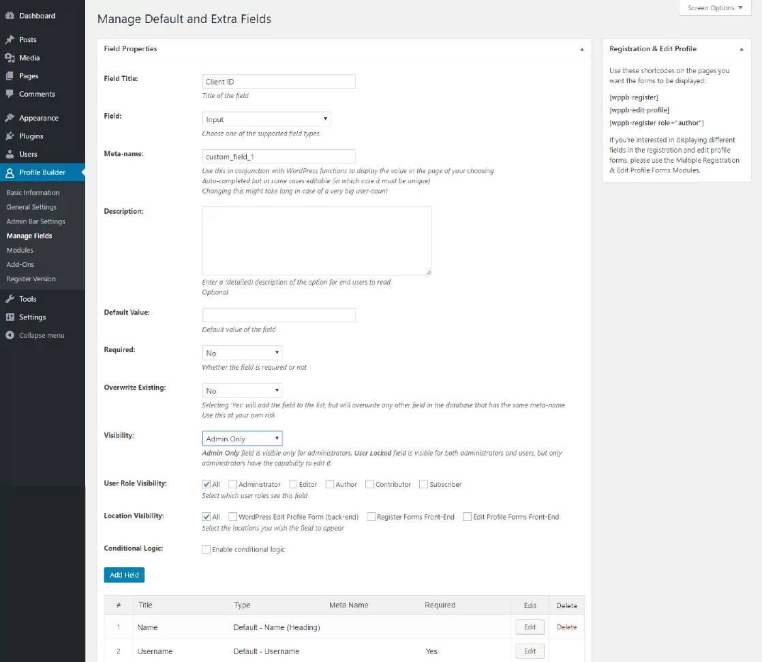Click the Media icon in sidebar
Screen dimensions: 762x662
click(10, 58)
